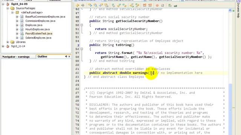Click the Forward navigation arrow in editor toolbar
This screenshot has width=241, height=135.
[83, 5]
